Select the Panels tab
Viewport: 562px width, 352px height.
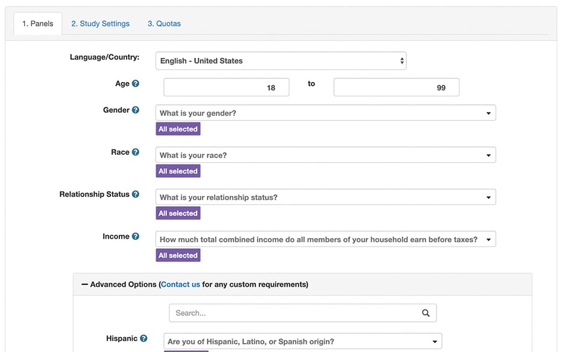[37, 24]
